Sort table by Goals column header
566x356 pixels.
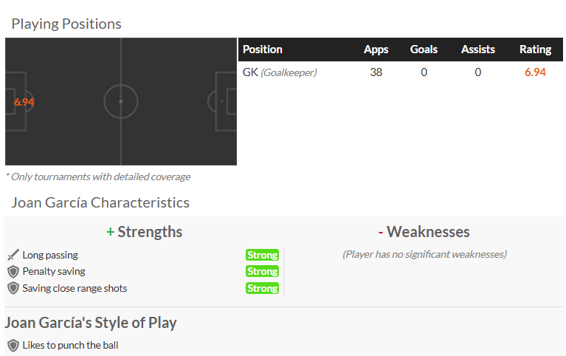(x=424, y=49)
